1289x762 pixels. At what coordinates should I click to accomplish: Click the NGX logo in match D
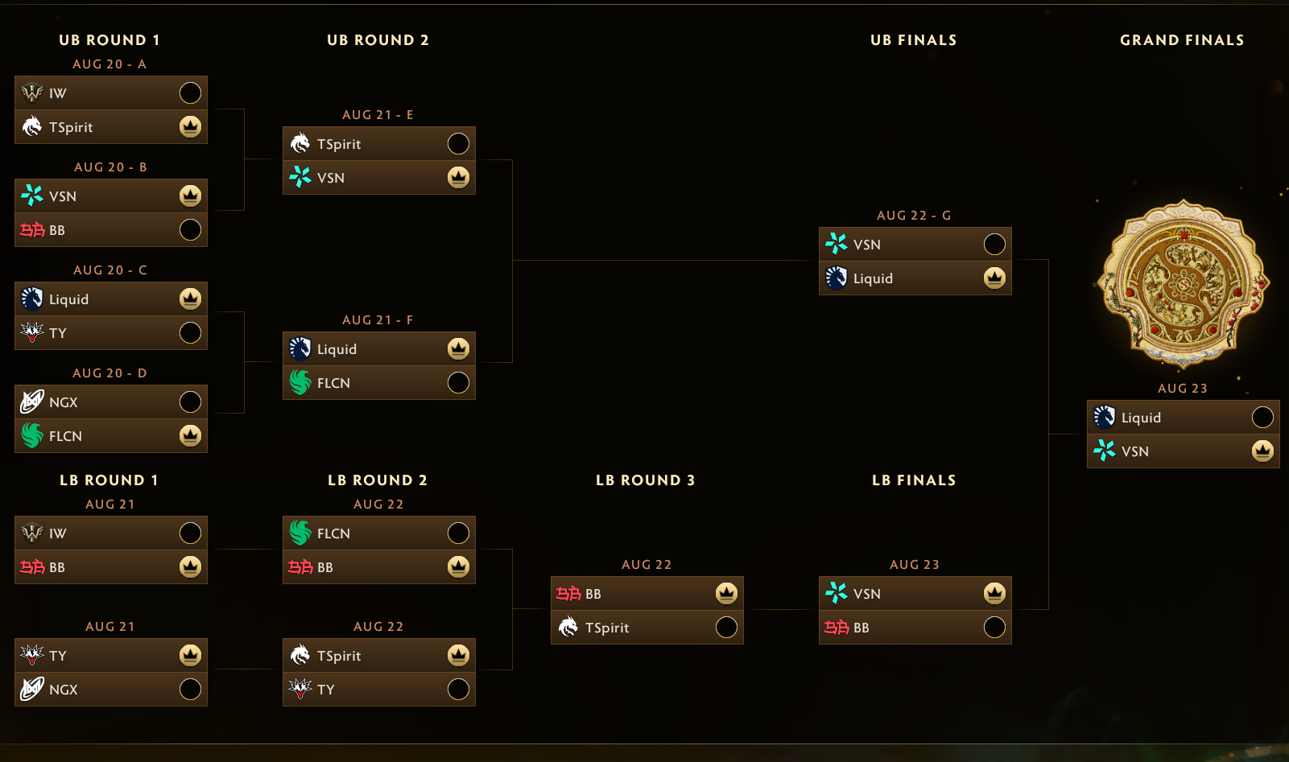32,402
